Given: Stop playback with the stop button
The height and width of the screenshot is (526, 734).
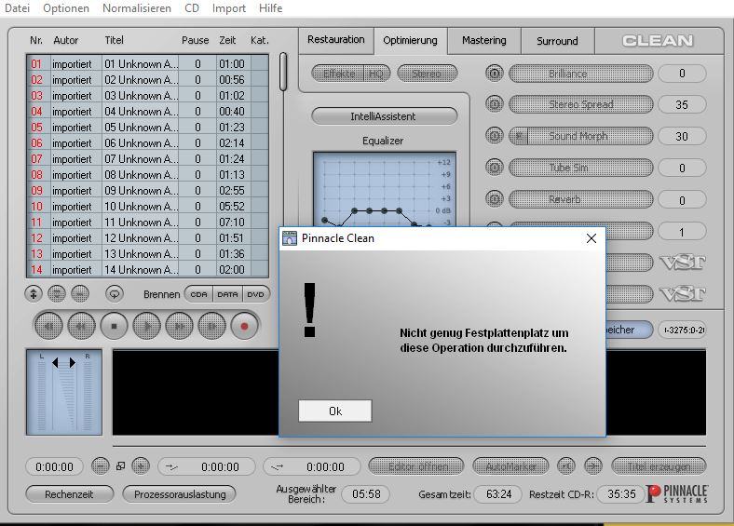Looking at the screenshot, I should point(114,326).
